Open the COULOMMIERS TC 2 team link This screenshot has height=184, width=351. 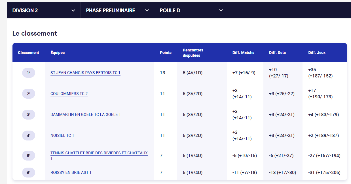point(69,94)
